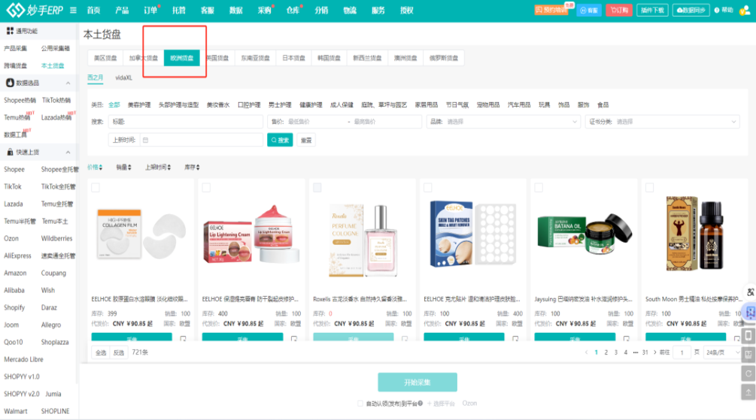The image size is (756, 420).
Task: Switch to the 东南亚货盘 tab
Action: [x=256, y=58]
